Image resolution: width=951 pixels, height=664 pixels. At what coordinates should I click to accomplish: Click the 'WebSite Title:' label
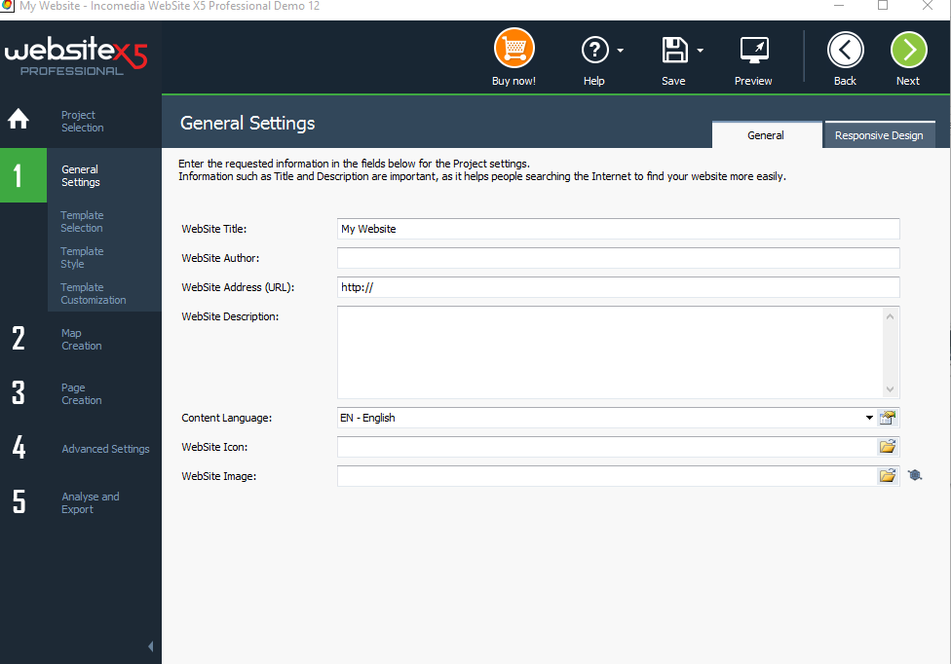(x=214, y=229)
